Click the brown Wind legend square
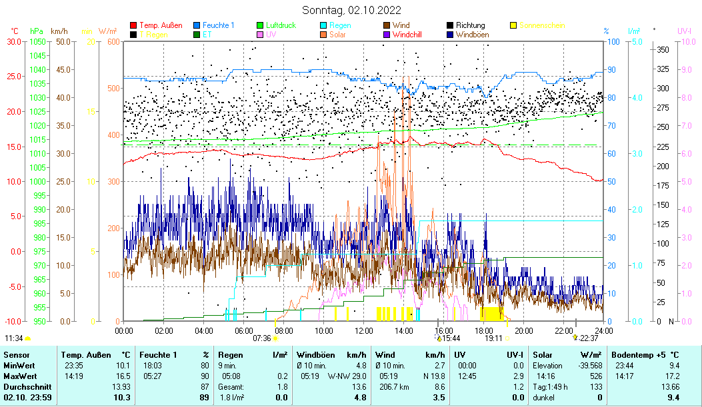 coord(387,25)
